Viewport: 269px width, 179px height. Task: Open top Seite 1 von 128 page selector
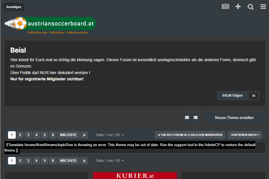(110, 135)
